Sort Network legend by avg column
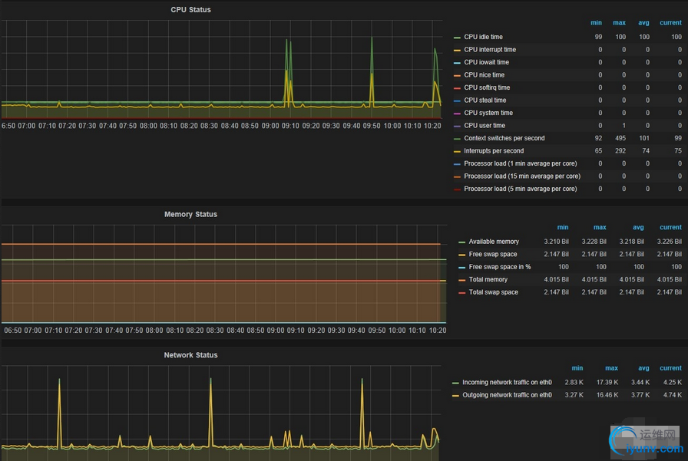Image resolution: width=688 pixels, height=461 pixels. point(643,368)
